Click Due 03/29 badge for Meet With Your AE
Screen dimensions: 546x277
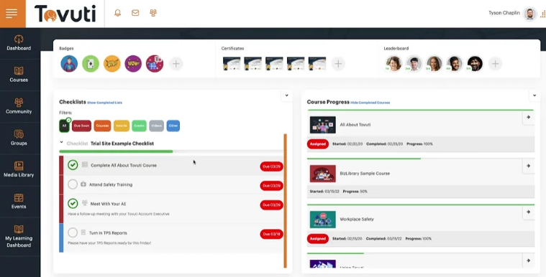pos(272,205)
